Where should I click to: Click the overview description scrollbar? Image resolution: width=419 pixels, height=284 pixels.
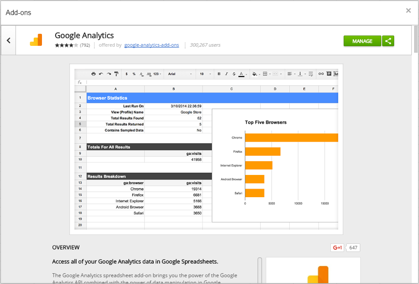click(x=260, y=270)
